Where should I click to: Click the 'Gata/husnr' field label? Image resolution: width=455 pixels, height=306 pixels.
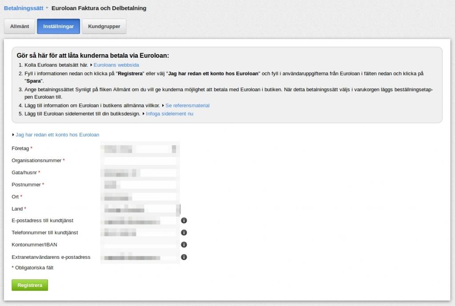[24, 173]
